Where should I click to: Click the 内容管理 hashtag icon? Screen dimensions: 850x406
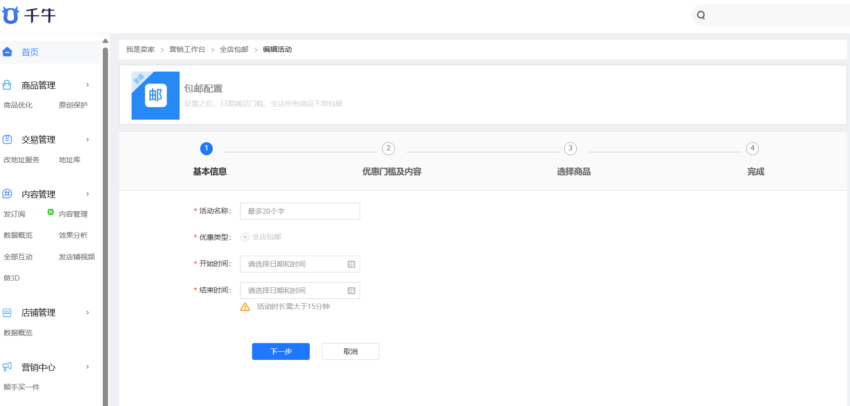click(x=7, y=194)
